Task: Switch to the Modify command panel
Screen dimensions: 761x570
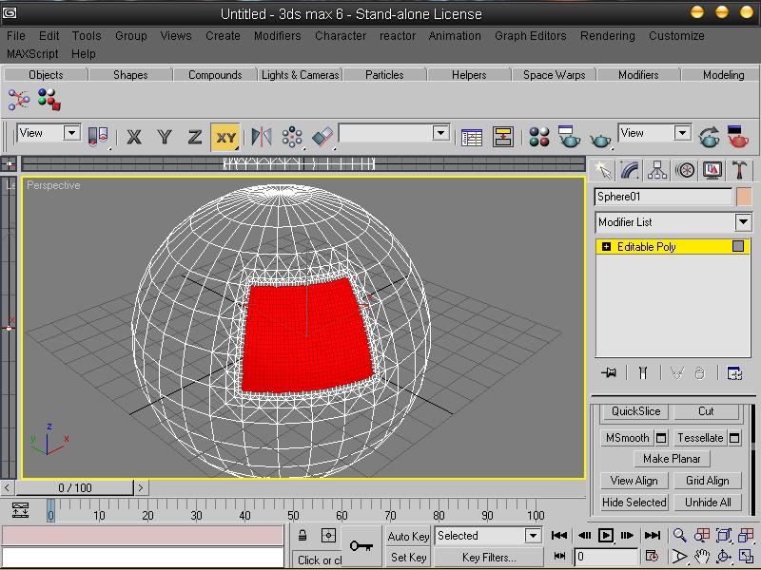Action: 630,170
